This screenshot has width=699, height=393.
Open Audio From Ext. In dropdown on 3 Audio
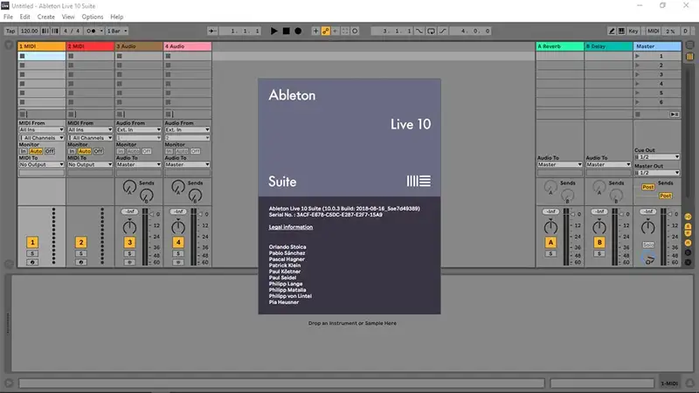point(139,129)
